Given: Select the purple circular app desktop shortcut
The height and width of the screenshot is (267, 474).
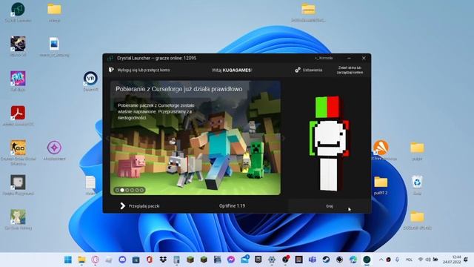Looking at the screenshot, I should point(54,151).
